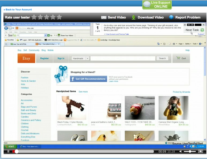Click the browser Print icon
Screen dimensions: 207x159
coord(174,44)
